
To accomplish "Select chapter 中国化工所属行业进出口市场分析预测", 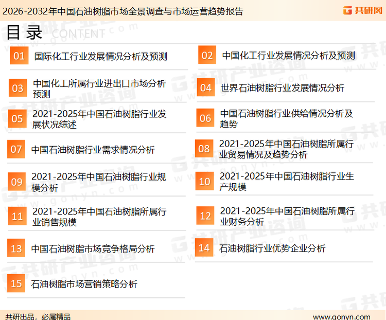I will point(99,88).
